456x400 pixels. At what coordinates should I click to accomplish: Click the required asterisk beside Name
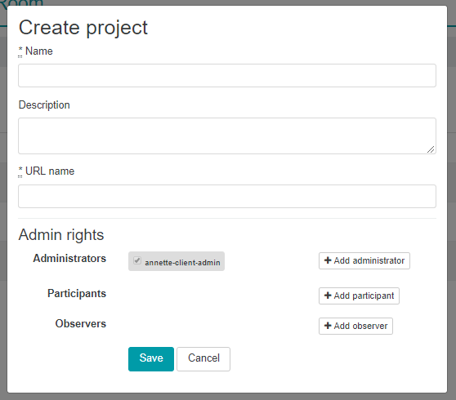click(x=20, y=50)
